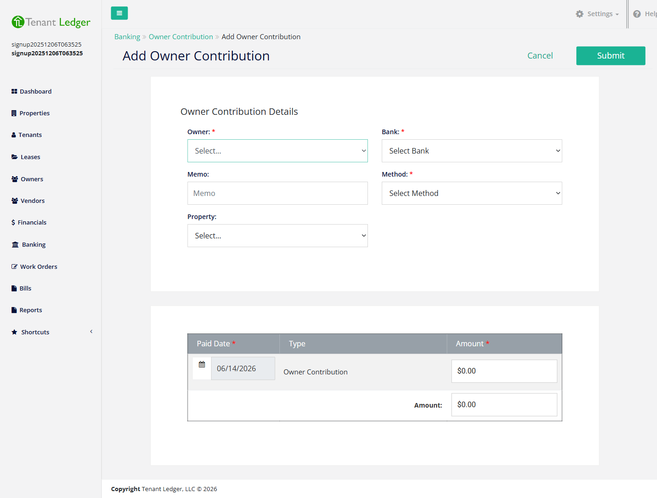
Task: Click the Owner Contribution row Amount field
Action: pos(504,371)
